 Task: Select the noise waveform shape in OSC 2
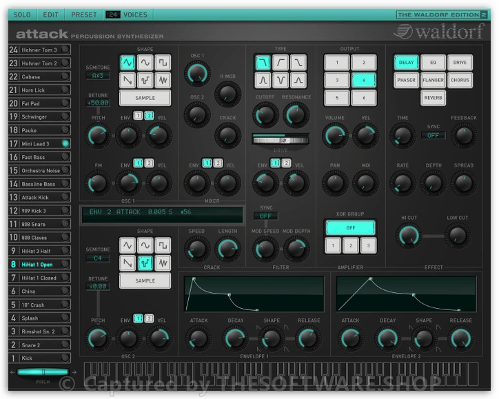click(163, 263)
